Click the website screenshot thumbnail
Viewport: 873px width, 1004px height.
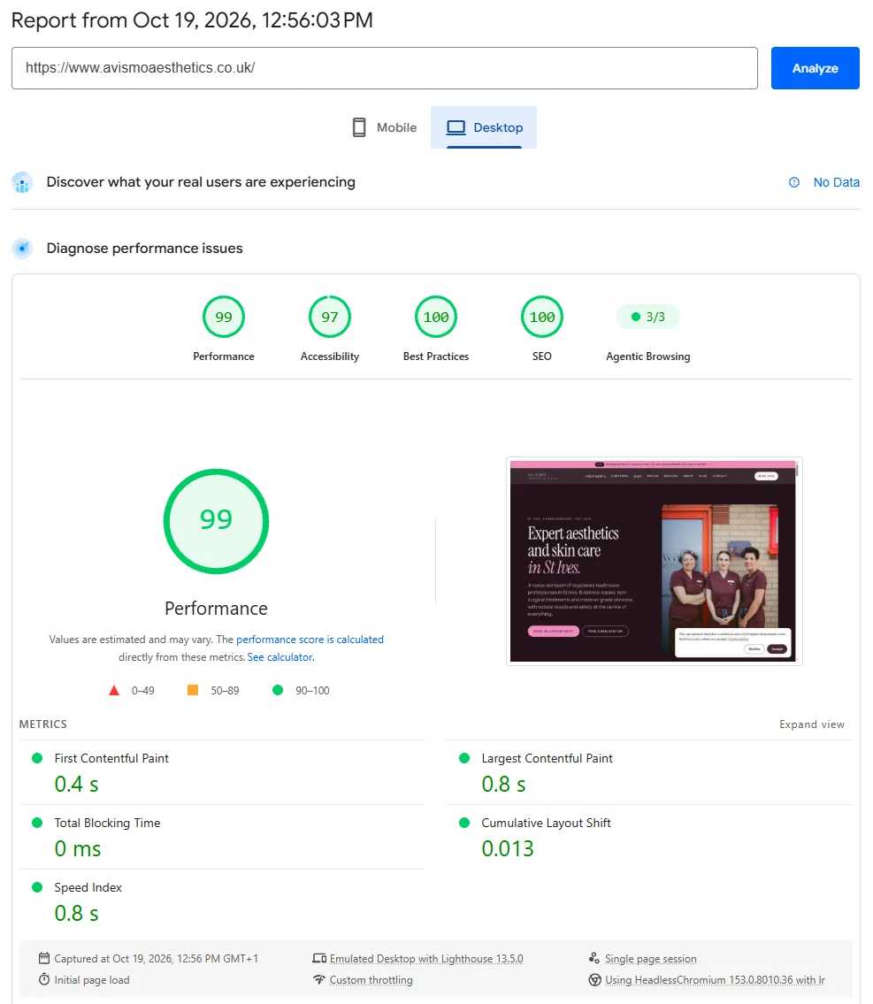point(655,561)
